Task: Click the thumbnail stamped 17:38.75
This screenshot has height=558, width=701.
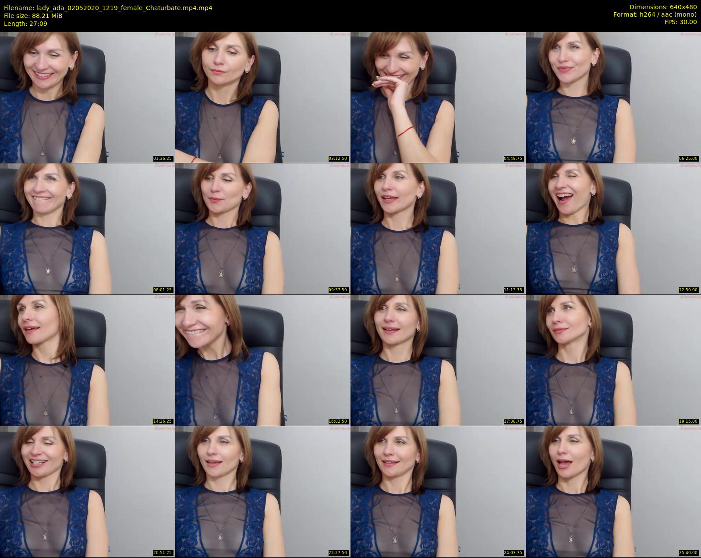Action: coord(438,360)
